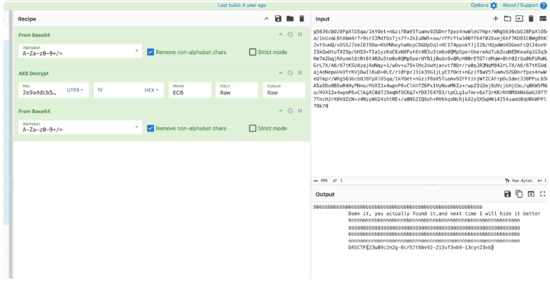Image resolution: width=550 pixels, height=284 pixels.
Task: Enable Strict mode in first From Base64
Action: click(x=253, y=52)
